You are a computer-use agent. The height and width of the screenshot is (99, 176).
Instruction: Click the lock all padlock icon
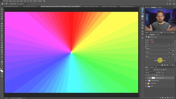[x=157, y=75]
